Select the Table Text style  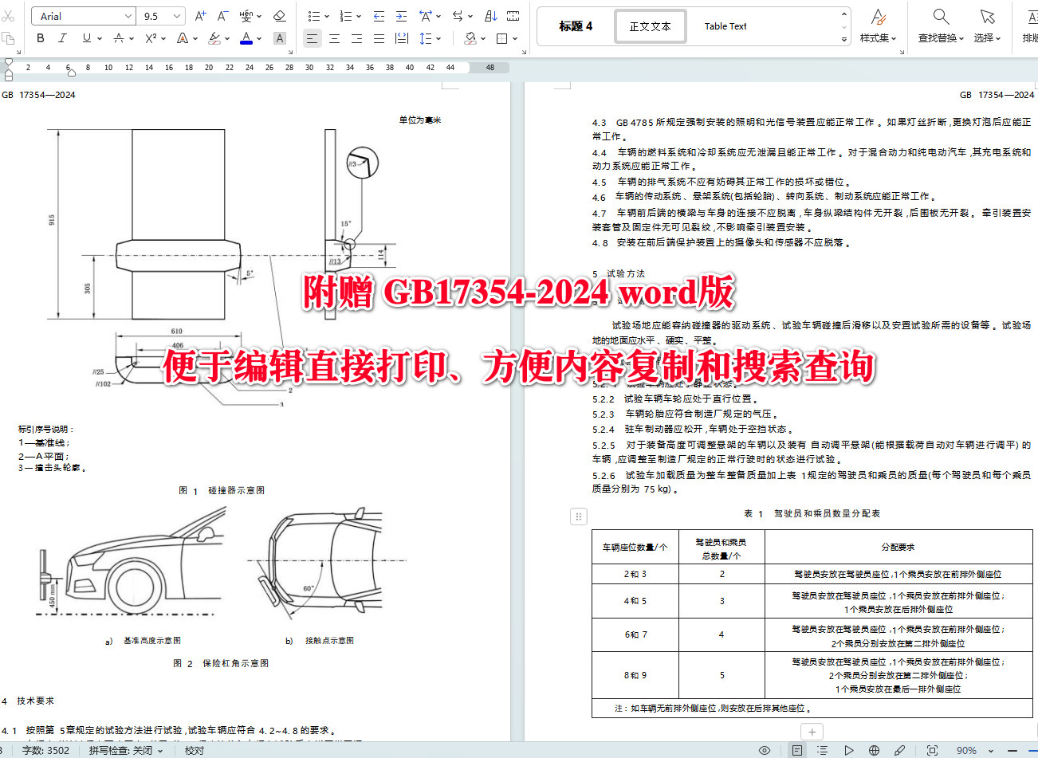(x=725, y=26)
